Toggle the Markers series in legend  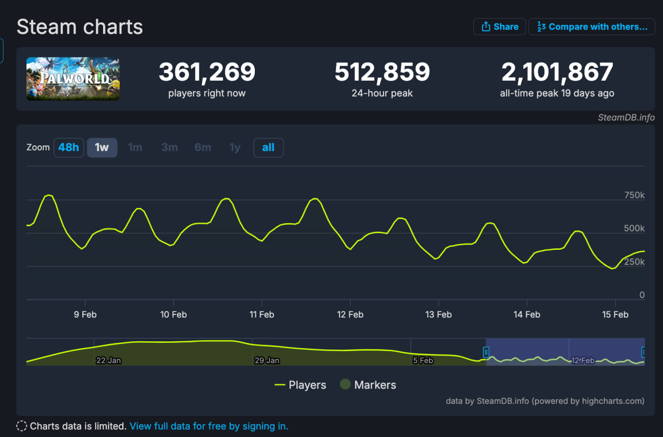368,385
